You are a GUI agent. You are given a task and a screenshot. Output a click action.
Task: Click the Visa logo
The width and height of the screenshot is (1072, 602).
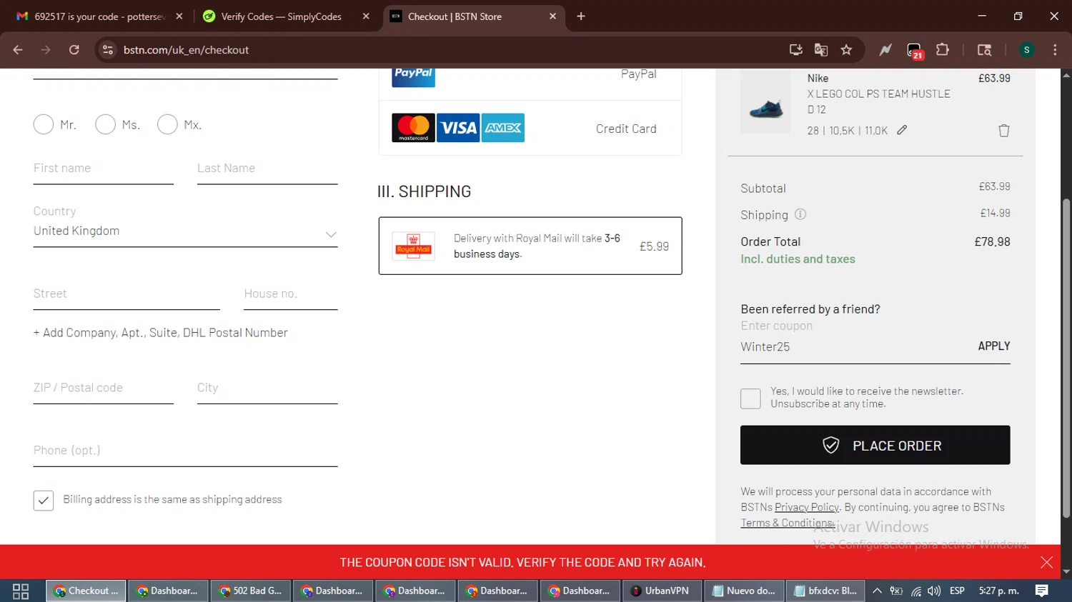(458, 128)
